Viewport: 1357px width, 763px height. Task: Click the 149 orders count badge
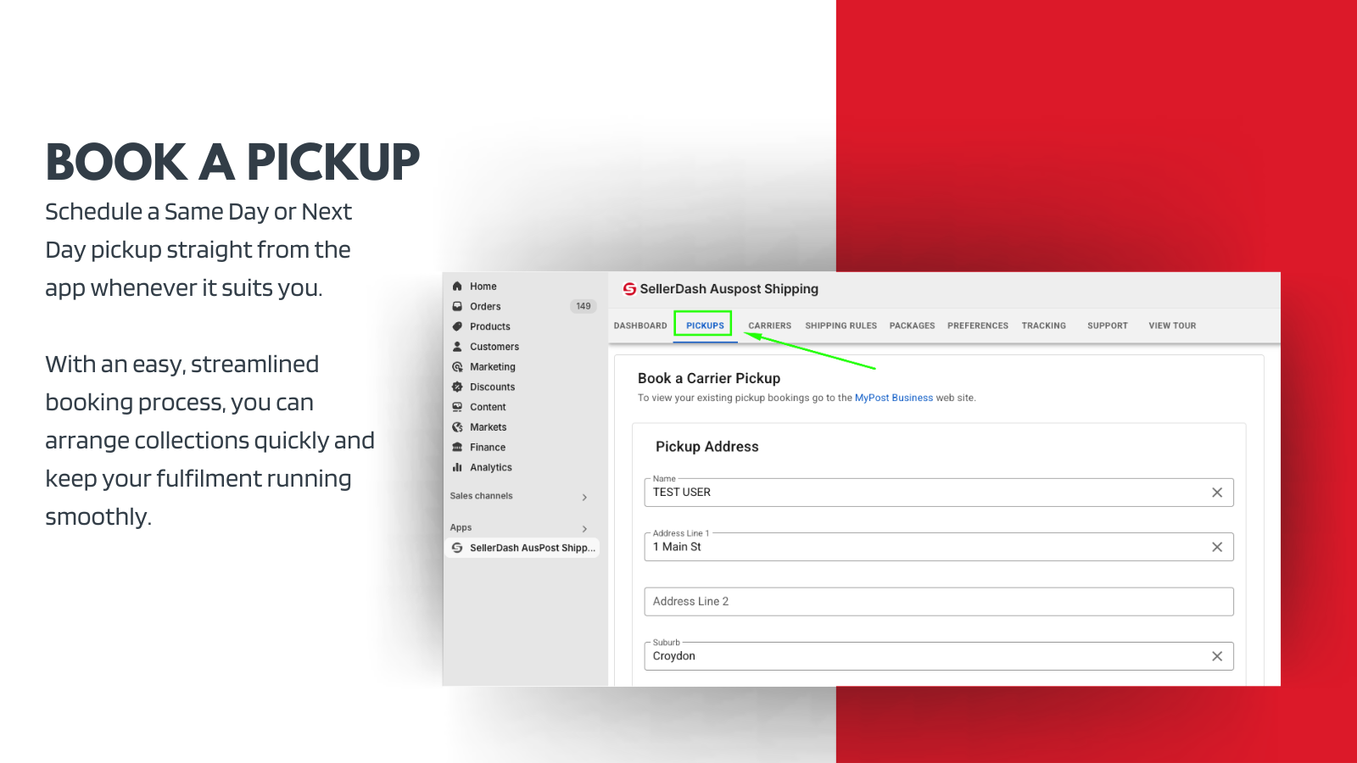coord(584,306)
